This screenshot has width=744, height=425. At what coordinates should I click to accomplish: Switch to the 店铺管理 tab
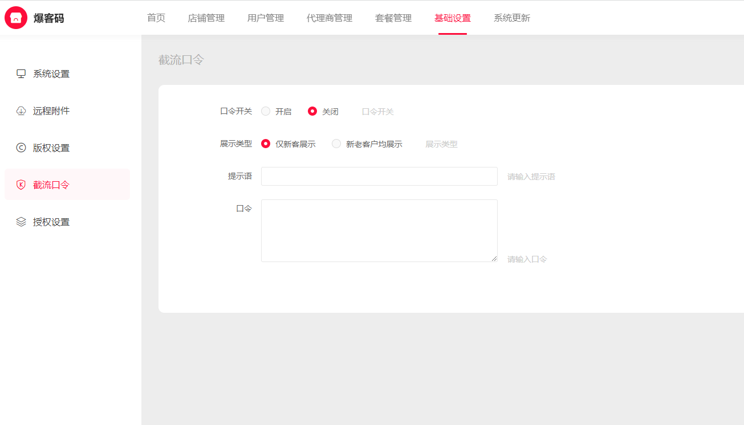pos(206,18)
